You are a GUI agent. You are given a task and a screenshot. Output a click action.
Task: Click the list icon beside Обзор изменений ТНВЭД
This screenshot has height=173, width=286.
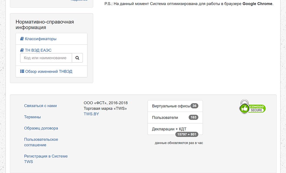(22, 71)
